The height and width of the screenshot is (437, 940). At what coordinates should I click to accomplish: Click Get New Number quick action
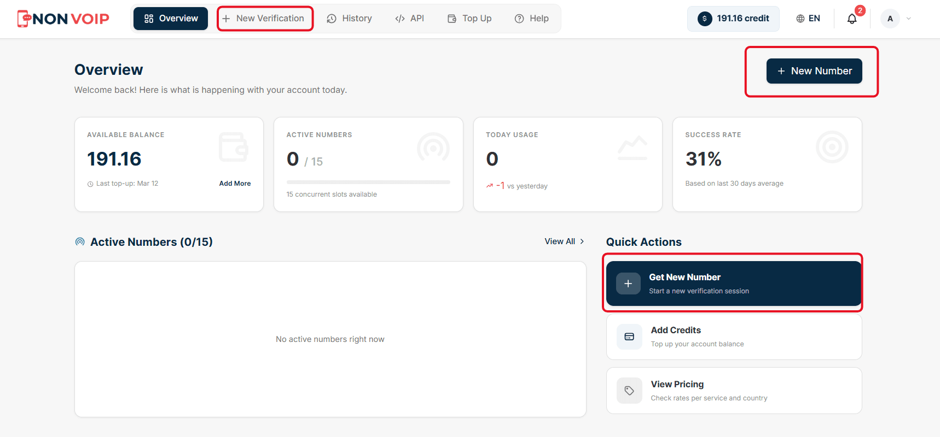734,284
